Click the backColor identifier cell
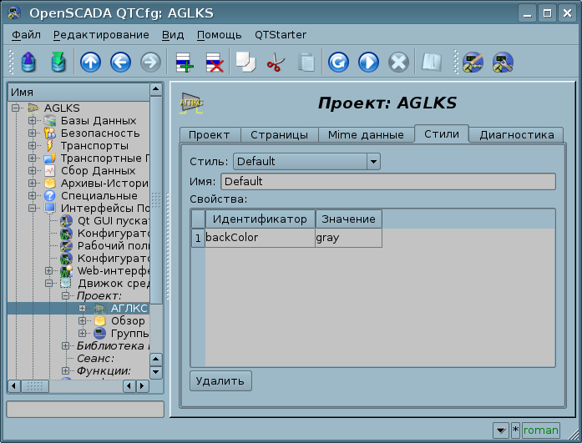 260,238
